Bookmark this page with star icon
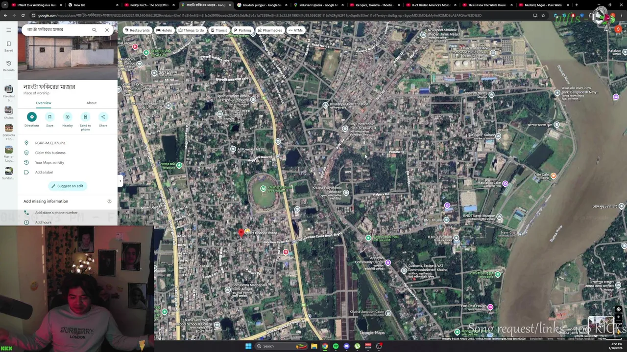Image resolution: width=627 pixels, height=352 pixels. point(543,15)
